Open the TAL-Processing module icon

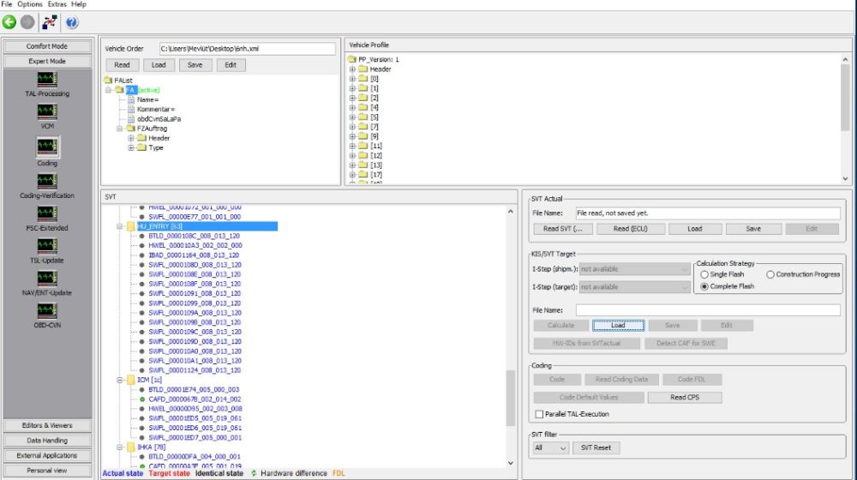(x=47, y=79)
